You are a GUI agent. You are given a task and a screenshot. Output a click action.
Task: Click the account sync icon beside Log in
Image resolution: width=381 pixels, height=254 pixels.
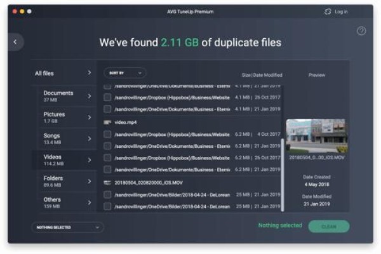[328, 11]
